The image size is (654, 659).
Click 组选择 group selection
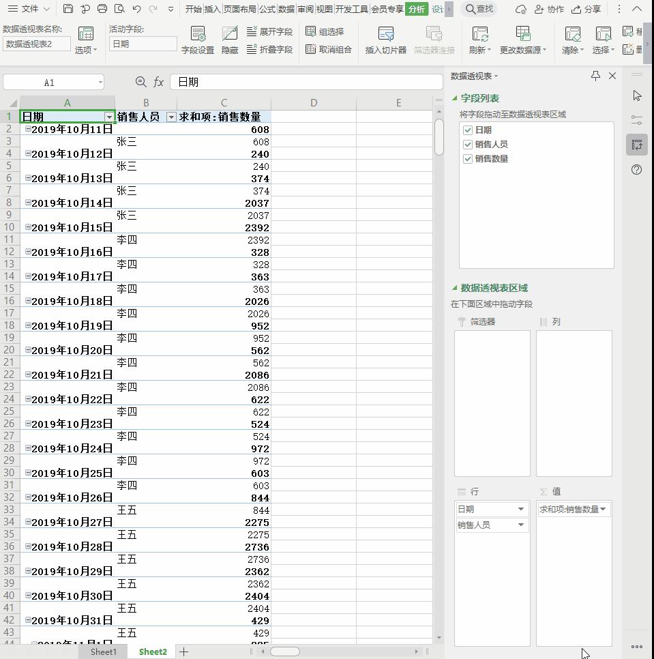pos(325,31)
